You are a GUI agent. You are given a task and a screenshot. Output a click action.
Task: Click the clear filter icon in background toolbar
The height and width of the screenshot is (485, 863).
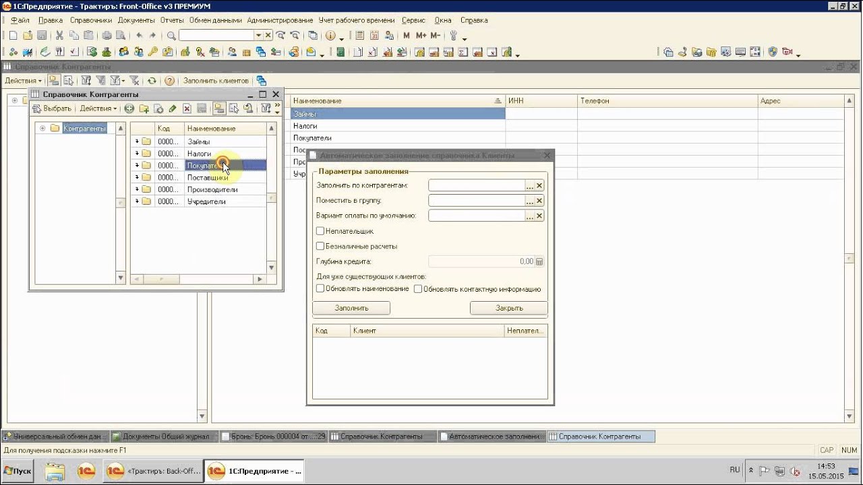133,80
